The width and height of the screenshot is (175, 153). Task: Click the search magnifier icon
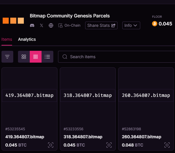click(65, 57)
